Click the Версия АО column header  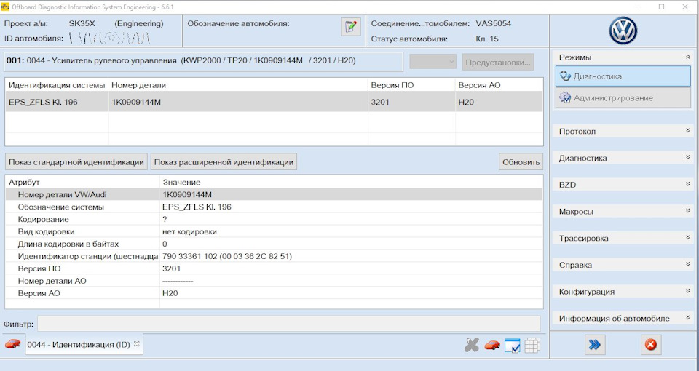(x=499, y=85)
